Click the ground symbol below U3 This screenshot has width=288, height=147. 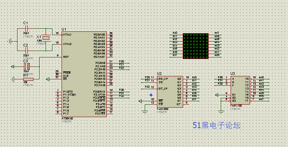click(x=221, y=112)
